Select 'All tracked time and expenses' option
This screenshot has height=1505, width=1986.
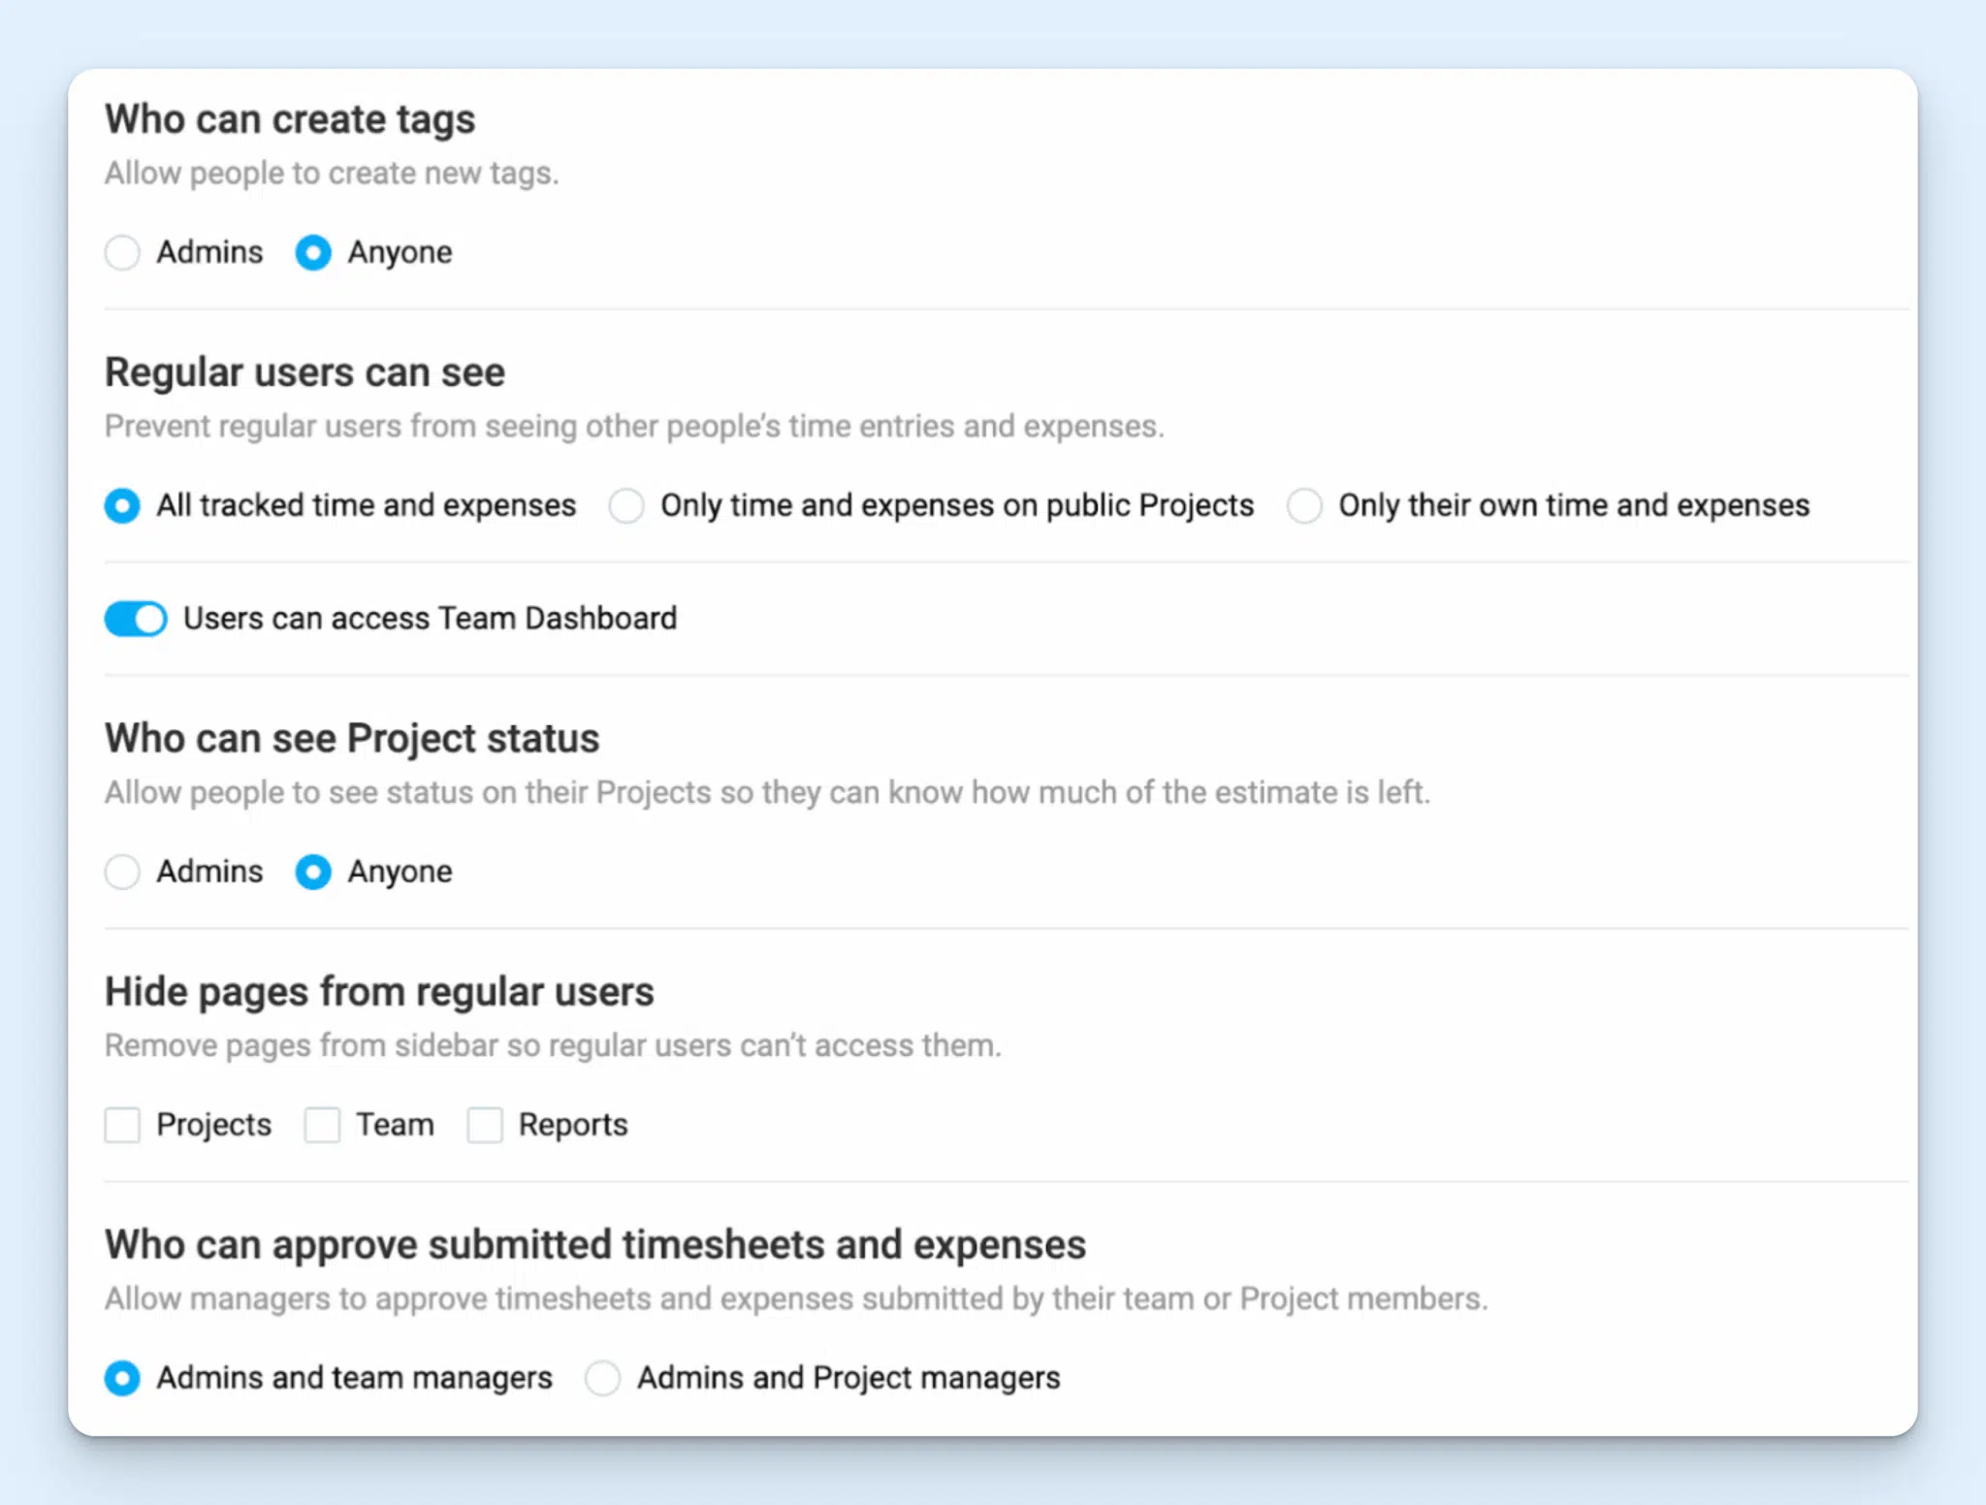(x=122, y=505)
